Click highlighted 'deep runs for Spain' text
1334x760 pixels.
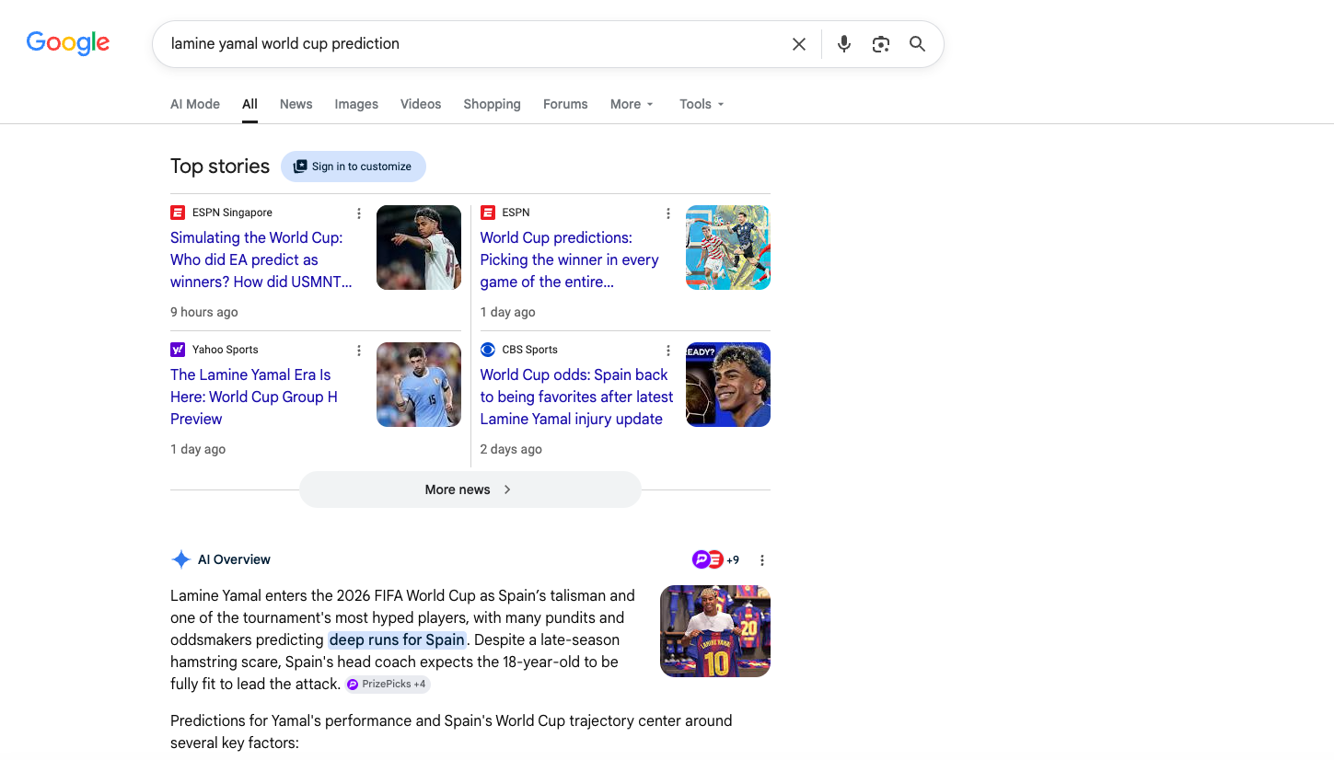397,639
